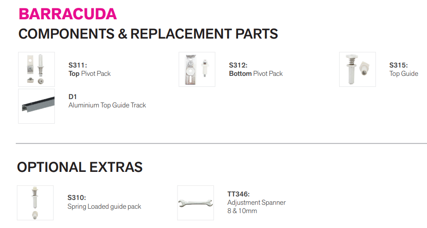Click the TT346: part code
Viewport: 427px width, 228px height.
(239, 194)
